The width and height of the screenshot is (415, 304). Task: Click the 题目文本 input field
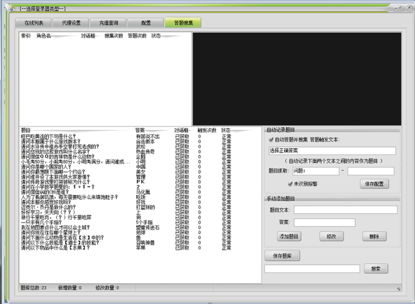(345, 210)
